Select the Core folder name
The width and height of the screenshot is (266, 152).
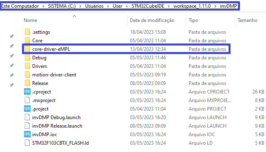[37, 41]
